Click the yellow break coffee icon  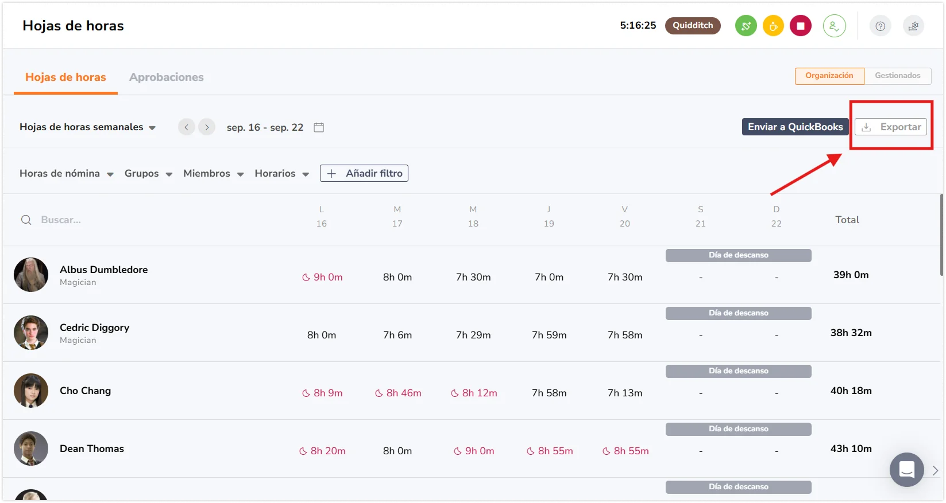click(x=773, y=26)
